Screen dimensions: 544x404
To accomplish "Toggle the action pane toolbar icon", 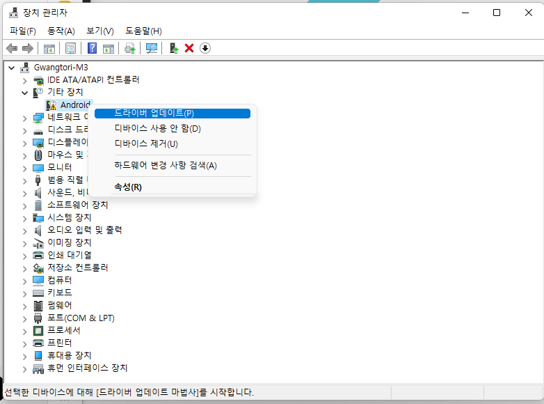I will tap(109, 49).
